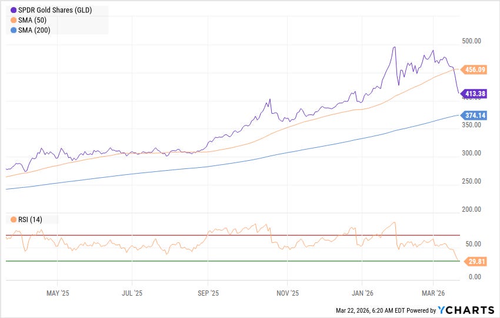Click the 374.14 SMA 200 value flag
This screenshot has height=318, width=500.
(473, 116)
